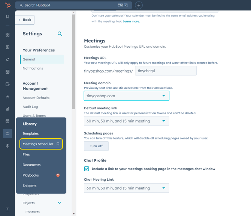Open the Library folder icon in sidebar
This screenshot has height=216, width=251.
click(x=7, y=133)
